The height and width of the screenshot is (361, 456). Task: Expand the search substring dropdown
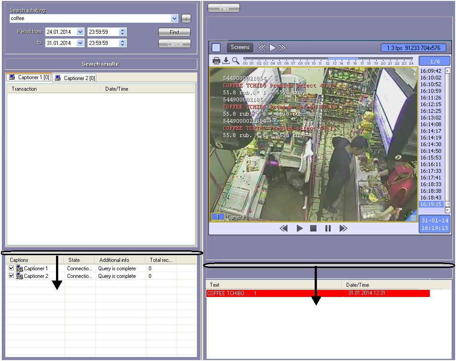[174, 19]
